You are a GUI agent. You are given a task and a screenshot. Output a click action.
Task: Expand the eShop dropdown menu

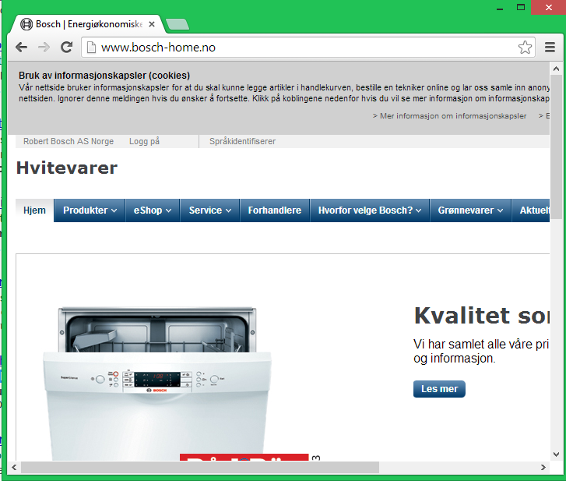[153, 210]
